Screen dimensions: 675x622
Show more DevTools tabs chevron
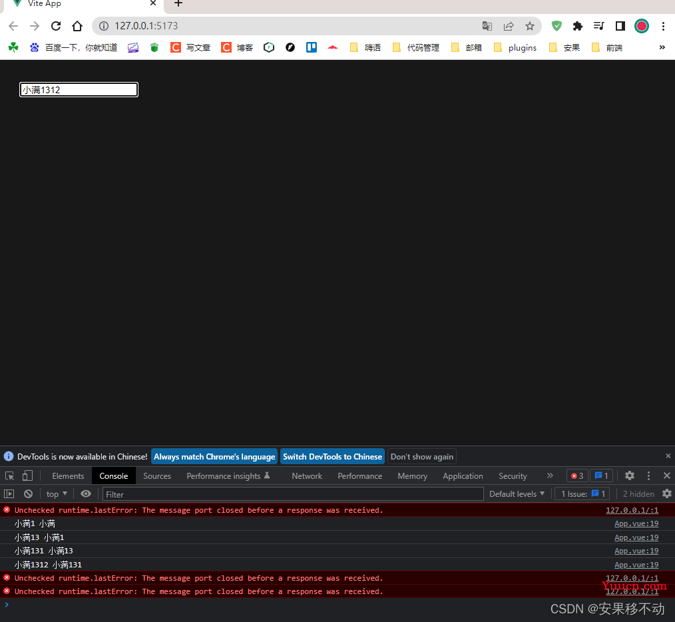tap(550, 475)
